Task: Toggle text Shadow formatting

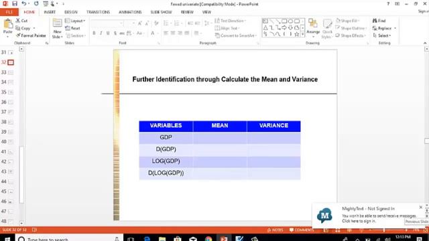Action: point(115,33)
